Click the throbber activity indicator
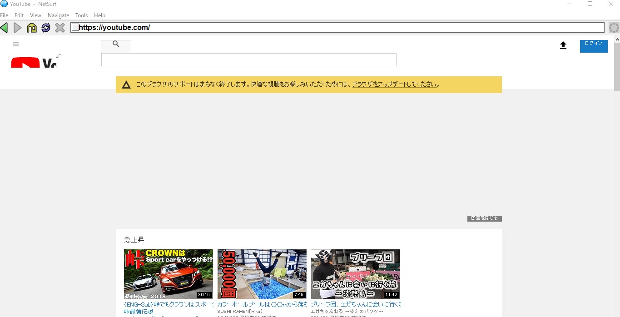620x317 pixels. [x=614, y=28]
